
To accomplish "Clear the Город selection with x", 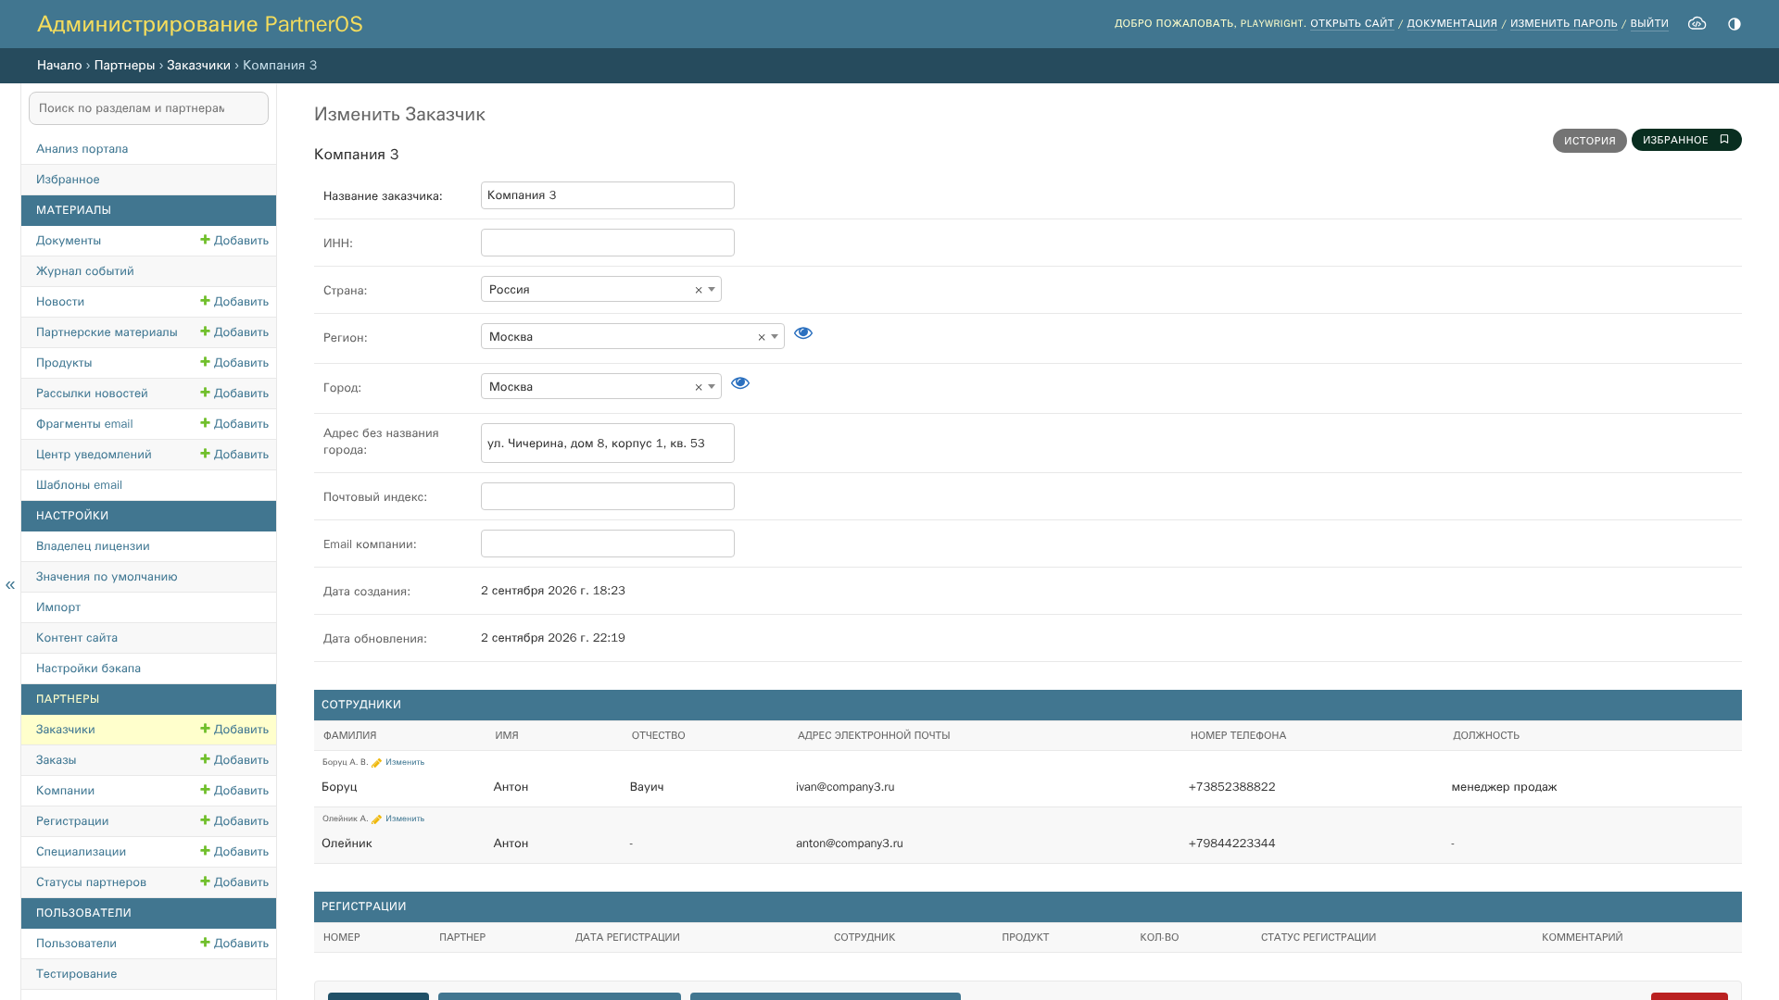I will pos(699,388).
